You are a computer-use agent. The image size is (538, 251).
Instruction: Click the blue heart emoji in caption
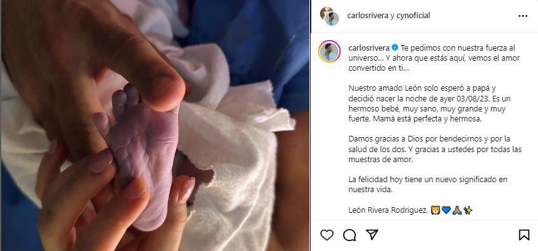point(446,210)
